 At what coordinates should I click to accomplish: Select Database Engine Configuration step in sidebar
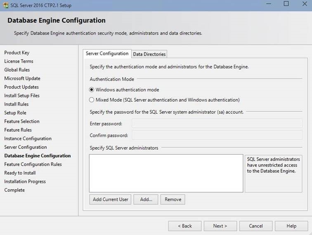[x=38, y=156]
